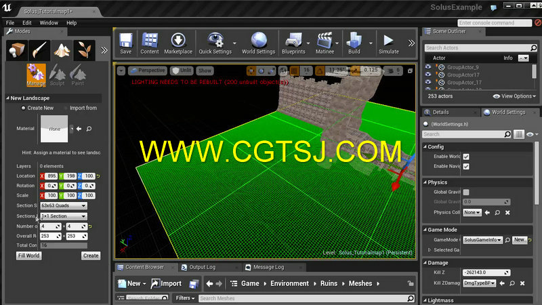Hide GroupActor_9 visibility eye
This screenshot has height=305, width=542.
(428, 66)
